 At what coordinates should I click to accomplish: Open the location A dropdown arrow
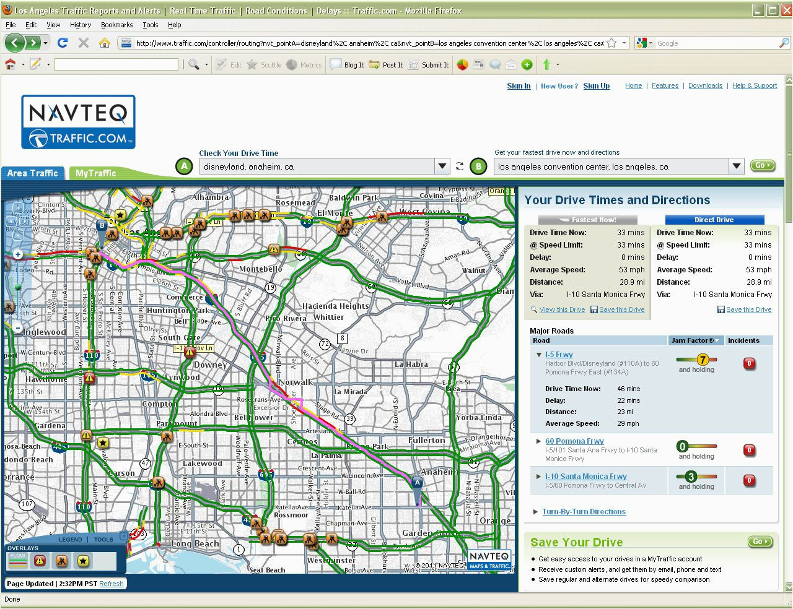442,166
